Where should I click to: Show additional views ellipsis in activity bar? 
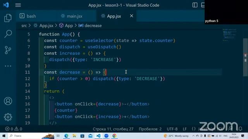(8, 66)
